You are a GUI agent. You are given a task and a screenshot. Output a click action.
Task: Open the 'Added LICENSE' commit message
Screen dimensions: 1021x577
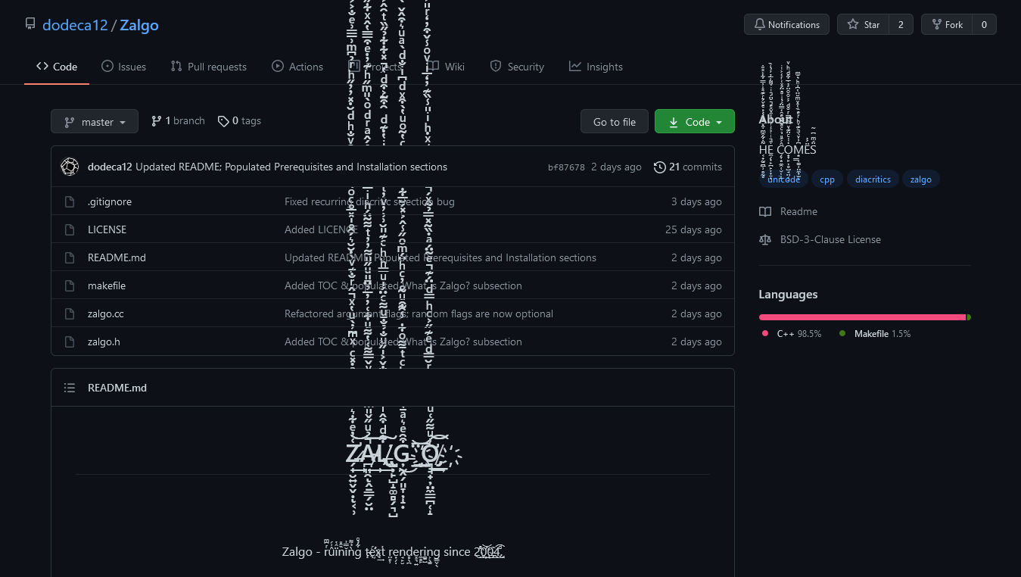click(321, 229)
